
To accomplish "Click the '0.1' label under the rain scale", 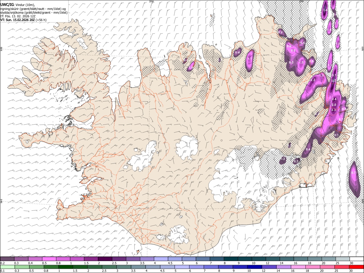I will (2, 271).
